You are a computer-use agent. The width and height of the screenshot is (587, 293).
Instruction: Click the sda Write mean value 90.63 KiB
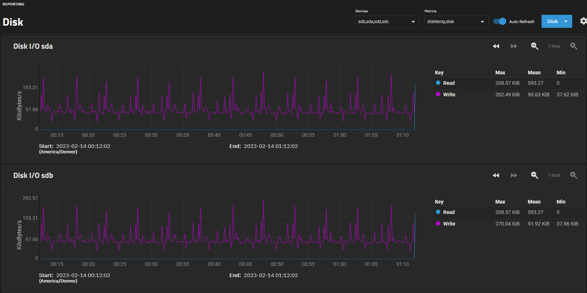[538, 95]
